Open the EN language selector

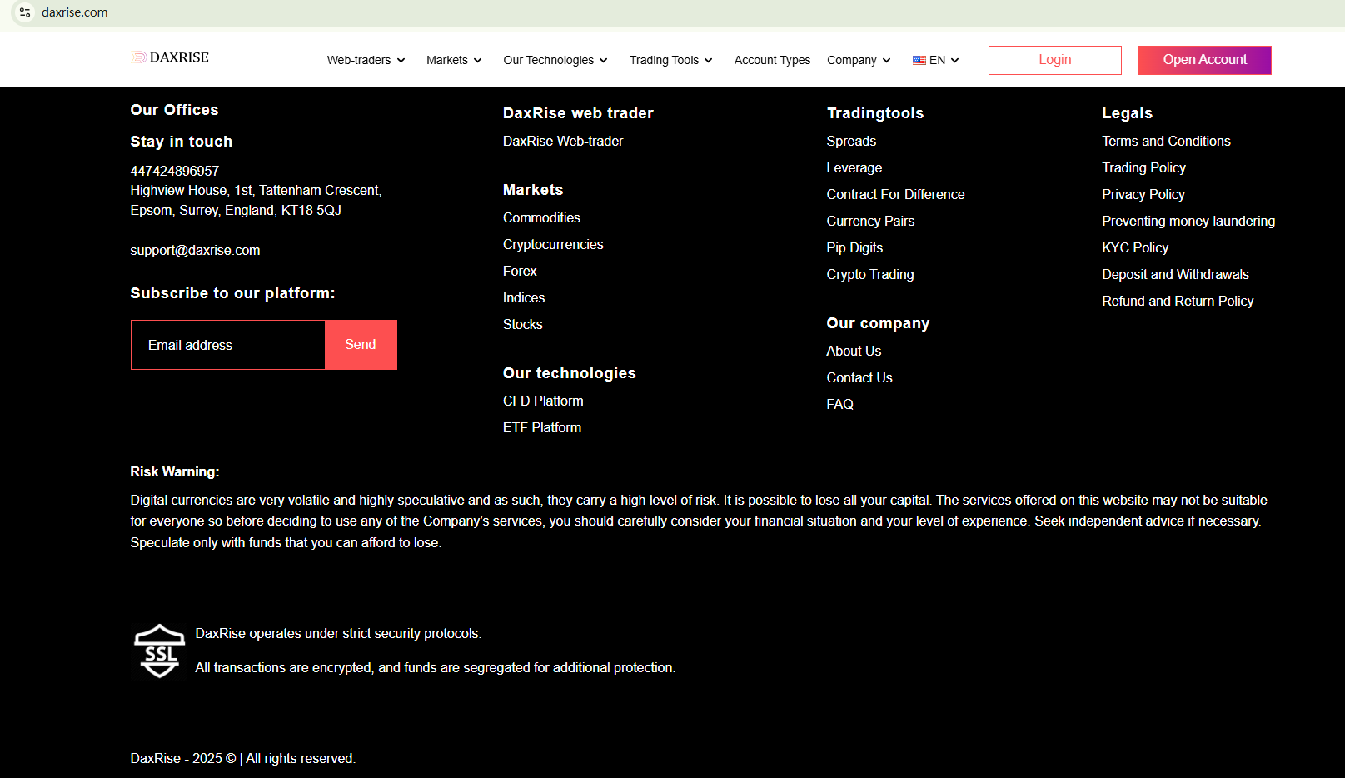(936, 60)
